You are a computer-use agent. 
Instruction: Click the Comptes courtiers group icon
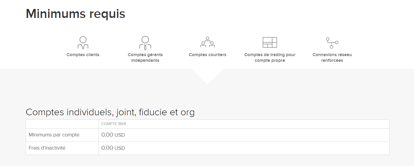(207, 42)
